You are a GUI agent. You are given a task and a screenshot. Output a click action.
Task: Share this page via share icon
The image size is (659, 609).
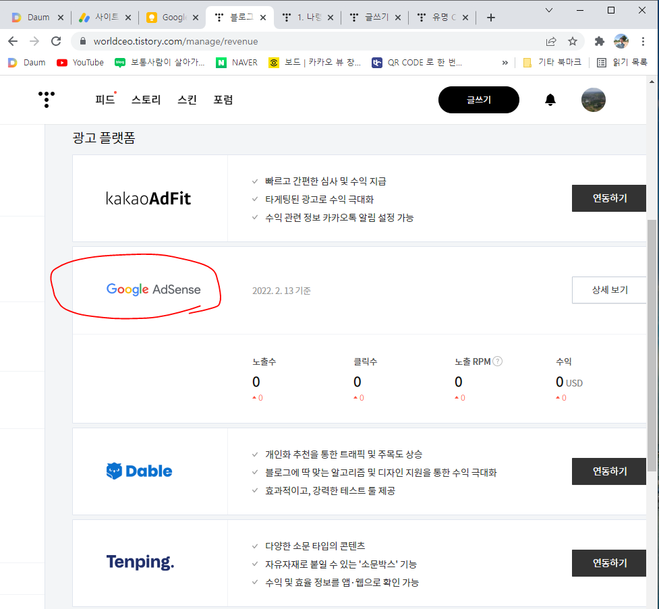tap(551, 41)
